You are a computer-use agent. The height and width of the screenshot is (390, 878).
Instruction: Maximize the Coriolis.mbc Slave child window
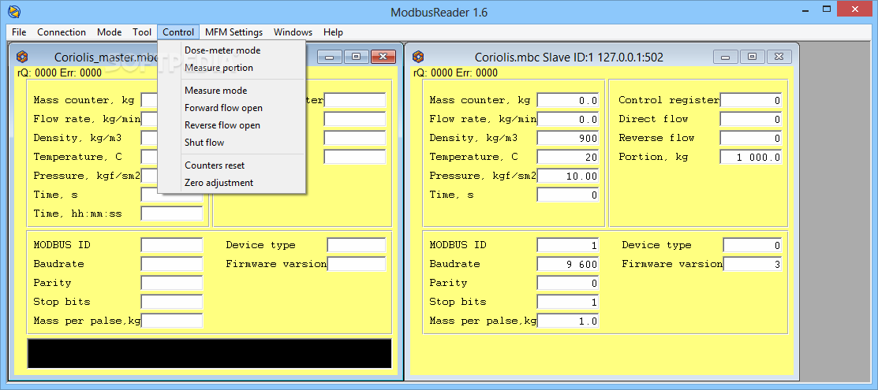pyautogui.click(x=752, y=57)
